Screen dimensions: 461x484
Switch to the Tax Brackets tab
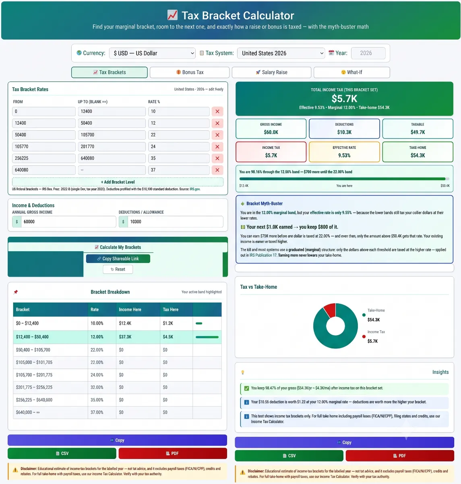[110, 72]
